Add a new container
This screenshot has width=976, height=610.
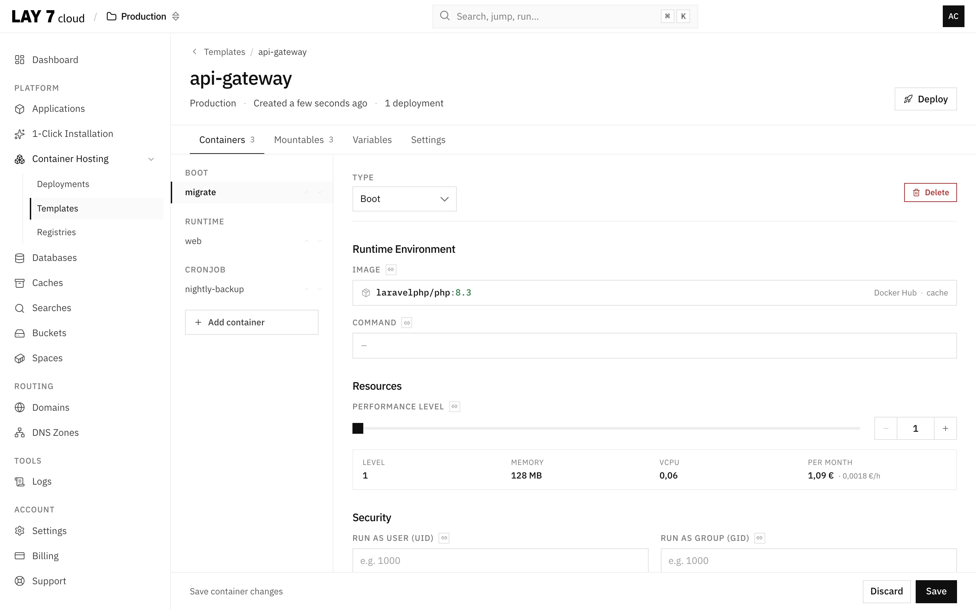coord(251,322)
